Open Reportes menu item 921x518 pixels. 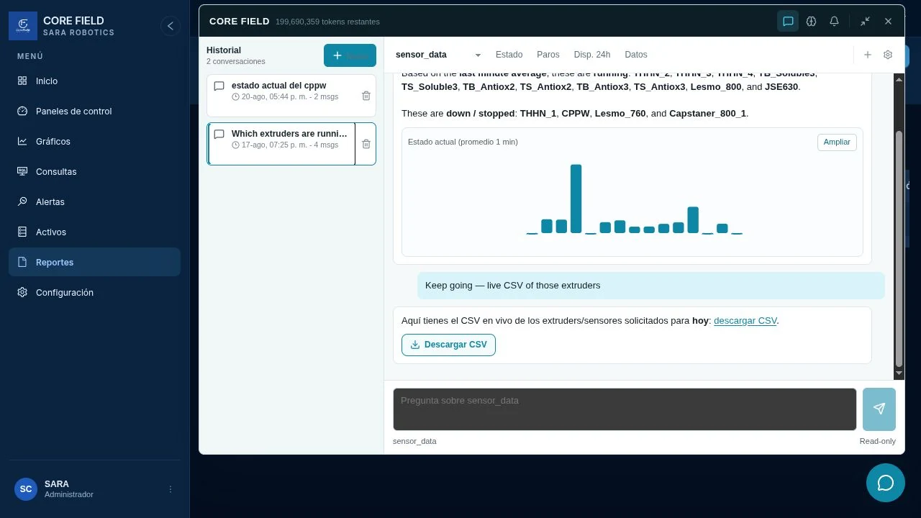pos(94,263)
